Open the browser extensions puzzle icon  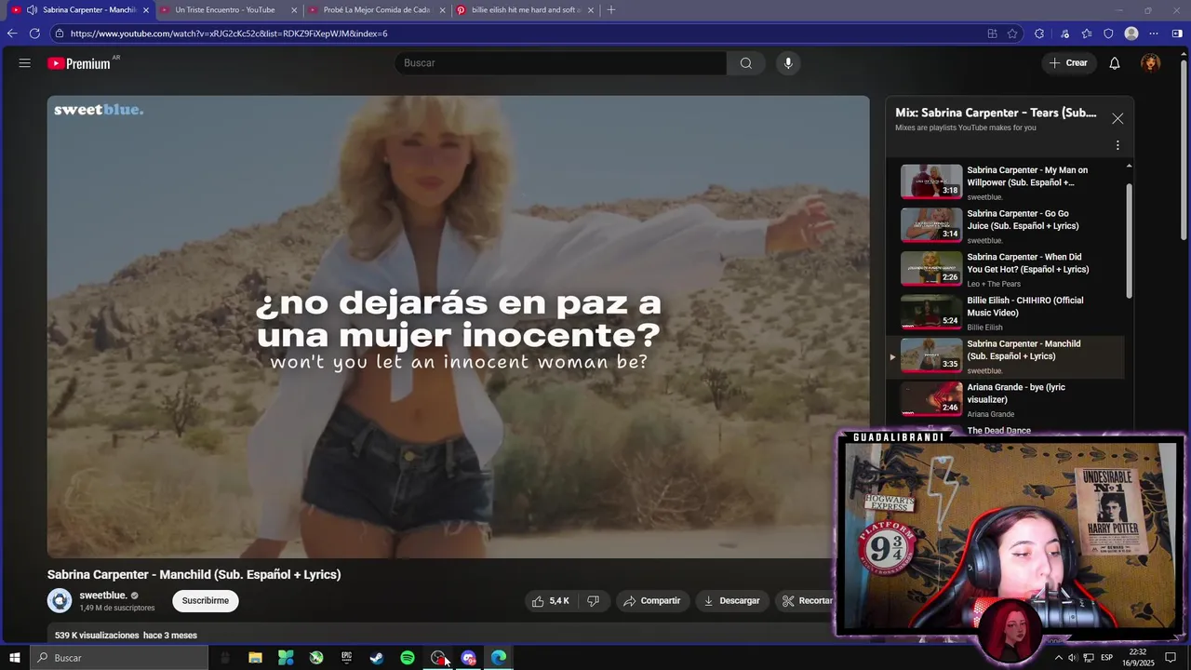1039,33
